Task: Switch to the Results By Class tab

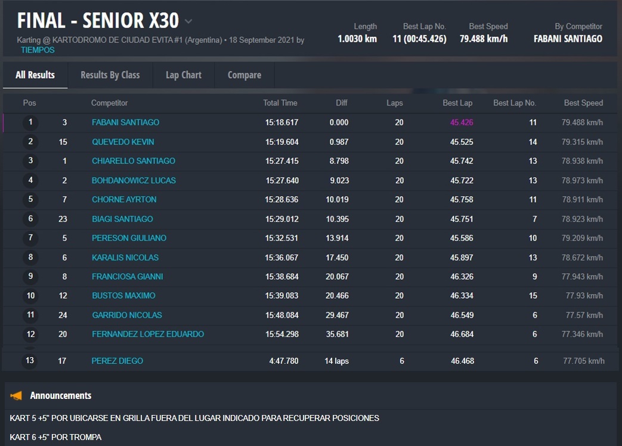Action: pyautogui.click(x=110, y=75)
